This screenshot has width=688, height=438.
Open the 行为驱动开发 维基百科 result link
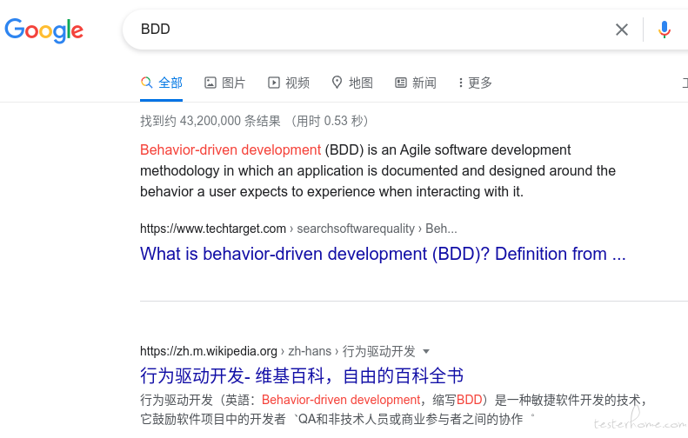tap(302, 375)
